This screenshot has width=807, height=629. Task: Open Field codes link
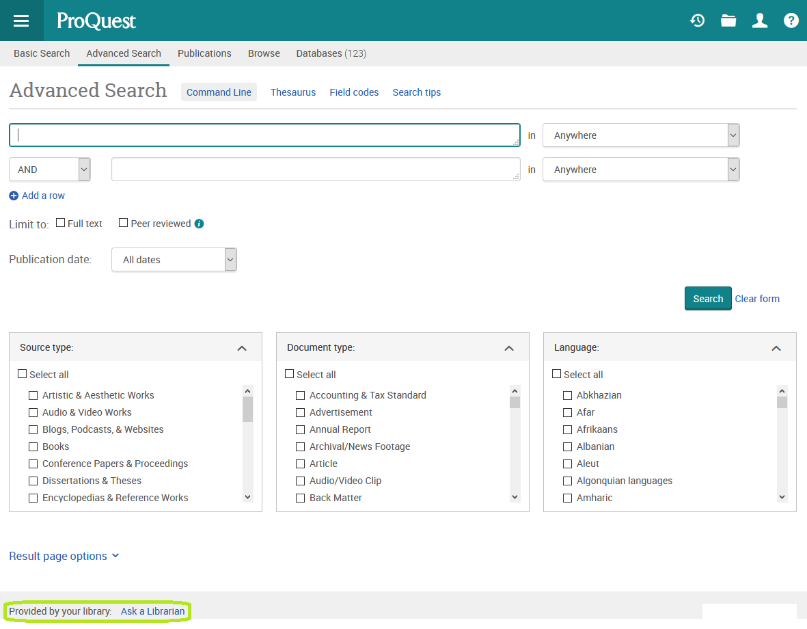354,92
